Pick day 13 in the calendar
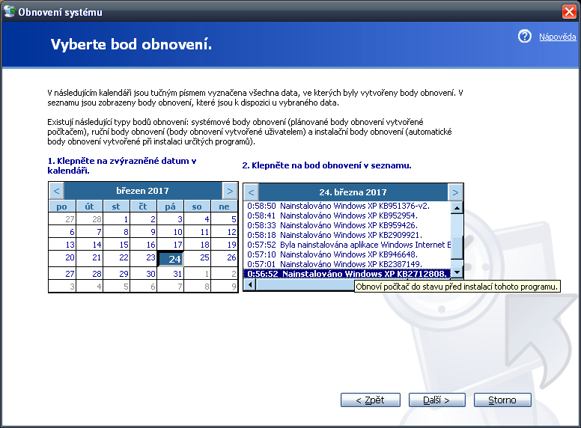The height and width of the screenshot is (428, 581). click(x=63, y=245)
